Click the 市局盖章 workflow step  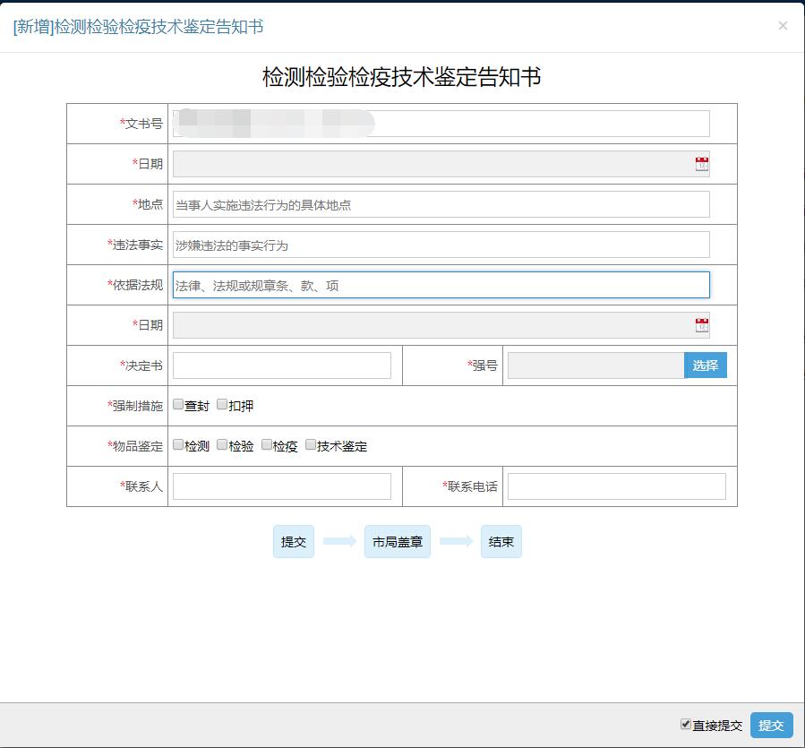click(398, 541)
